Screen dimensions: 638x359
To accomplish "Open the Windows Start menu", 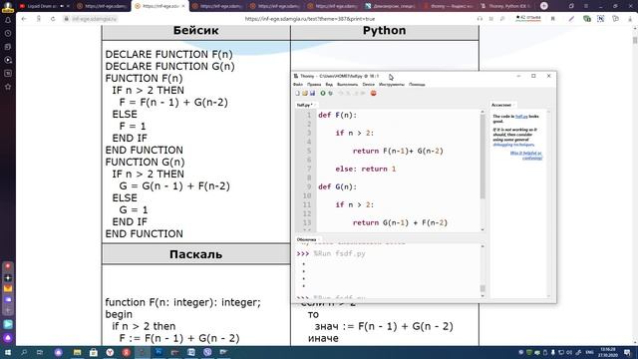I will pyautogui.click(x=7, y=352).
